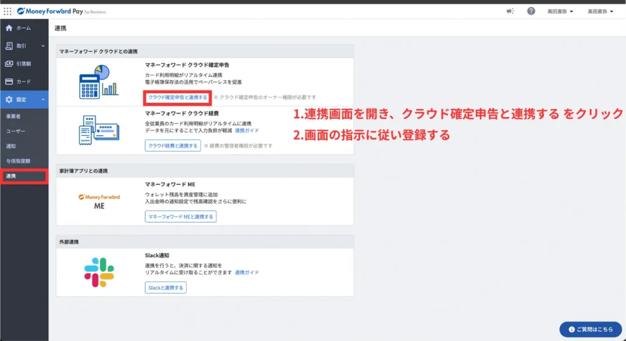Click the settings gear icon
The height and width of the screenshot is (341, 626).
point(9,100)
